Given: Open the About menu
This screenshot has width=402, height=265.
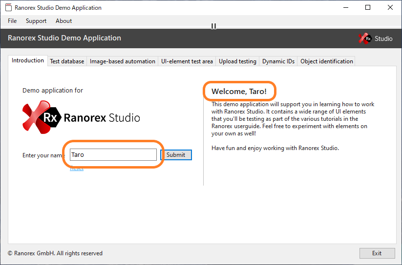Looking at the screenshot, I should point(63,21).
